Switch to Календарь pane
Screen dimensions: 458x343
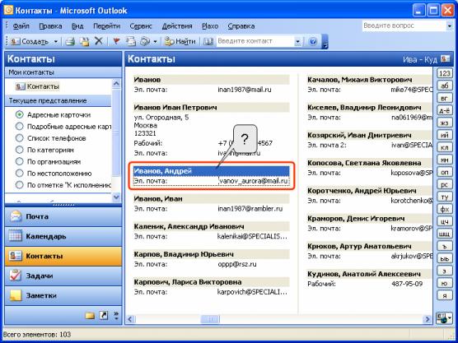63,236
